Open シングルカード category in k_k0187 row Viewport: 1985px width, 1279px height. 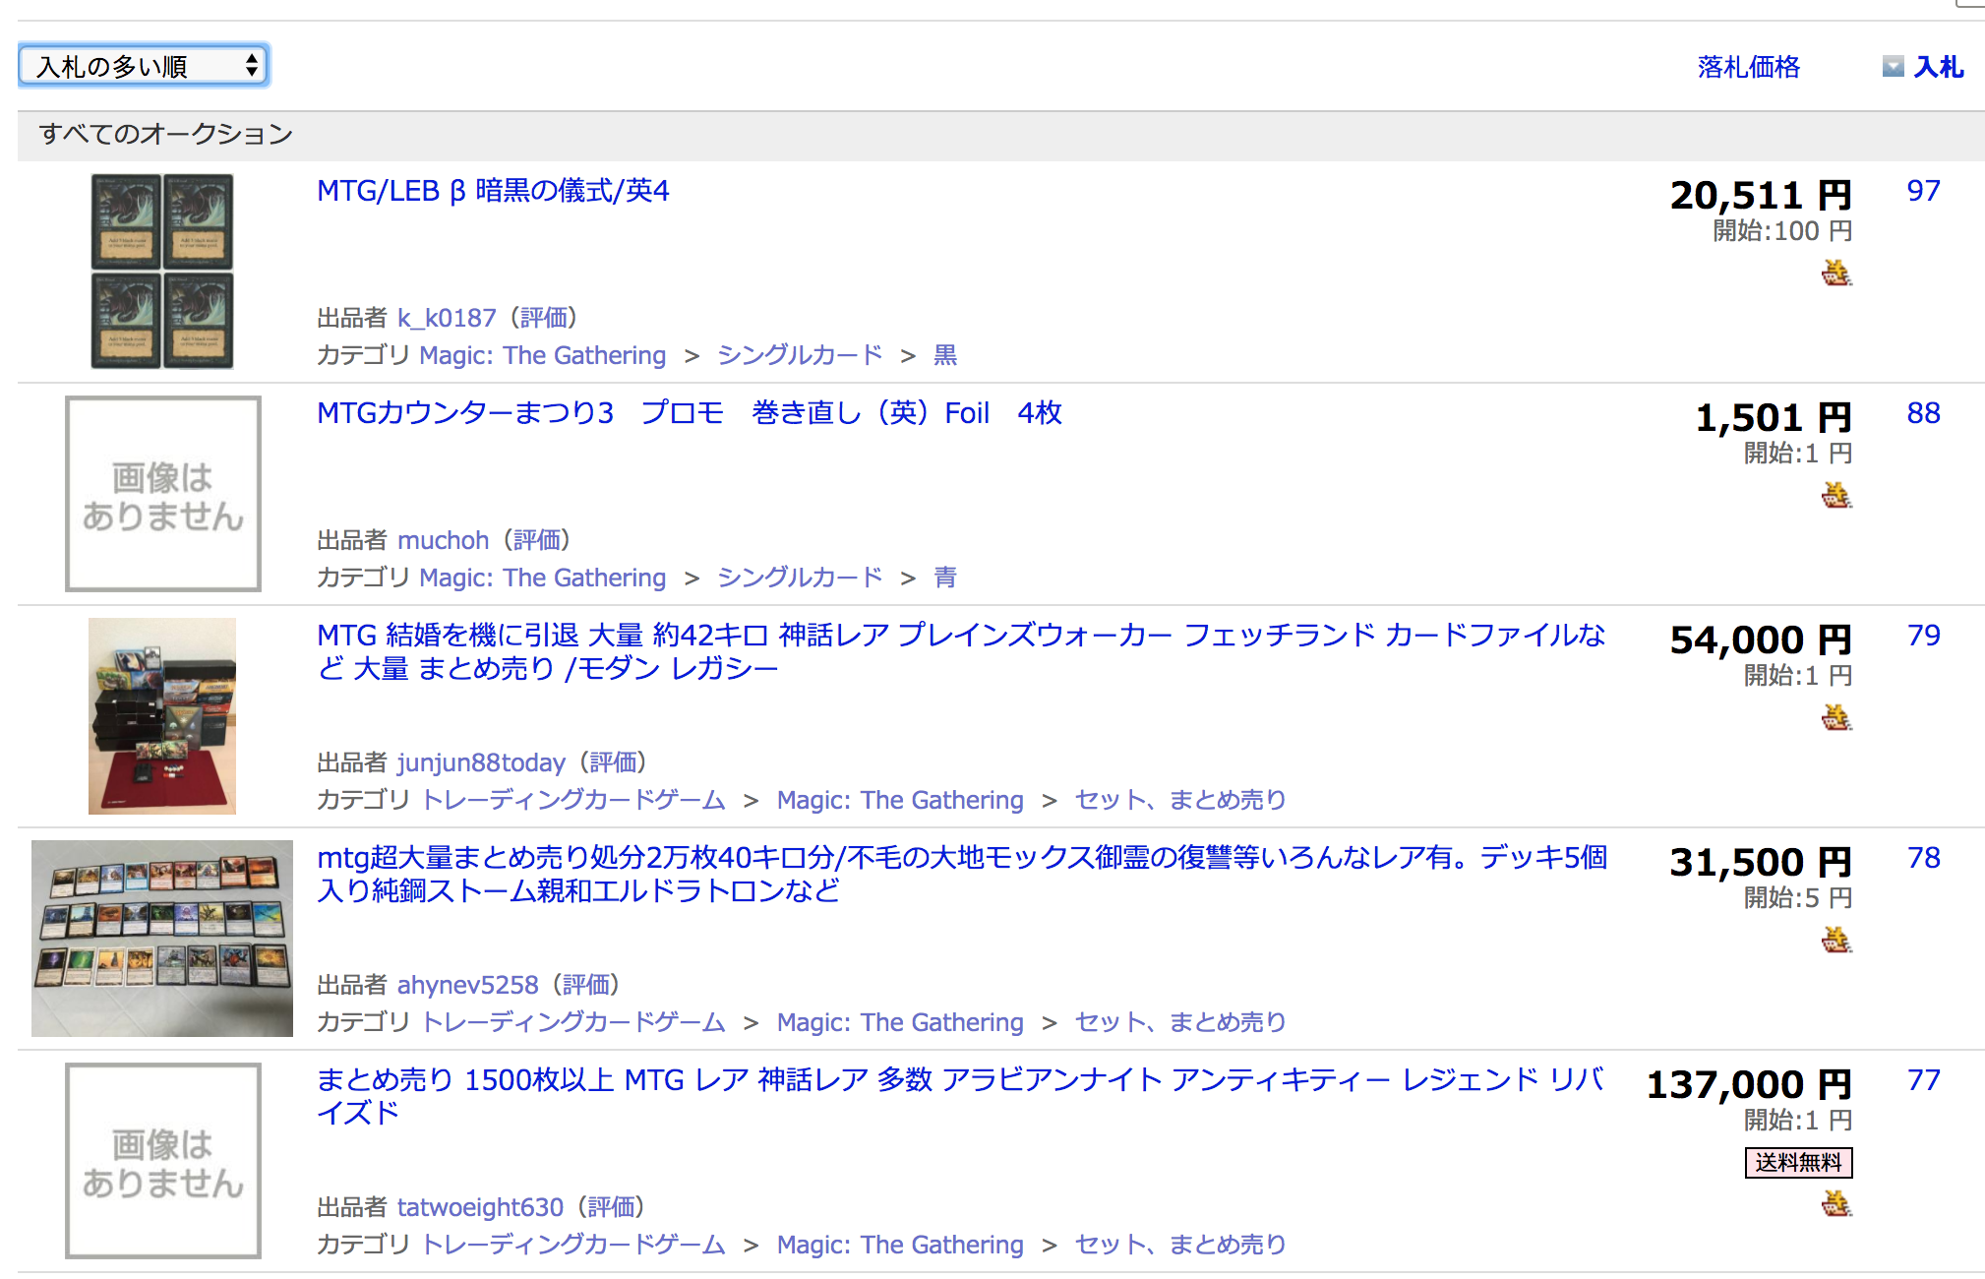(800, 355)
